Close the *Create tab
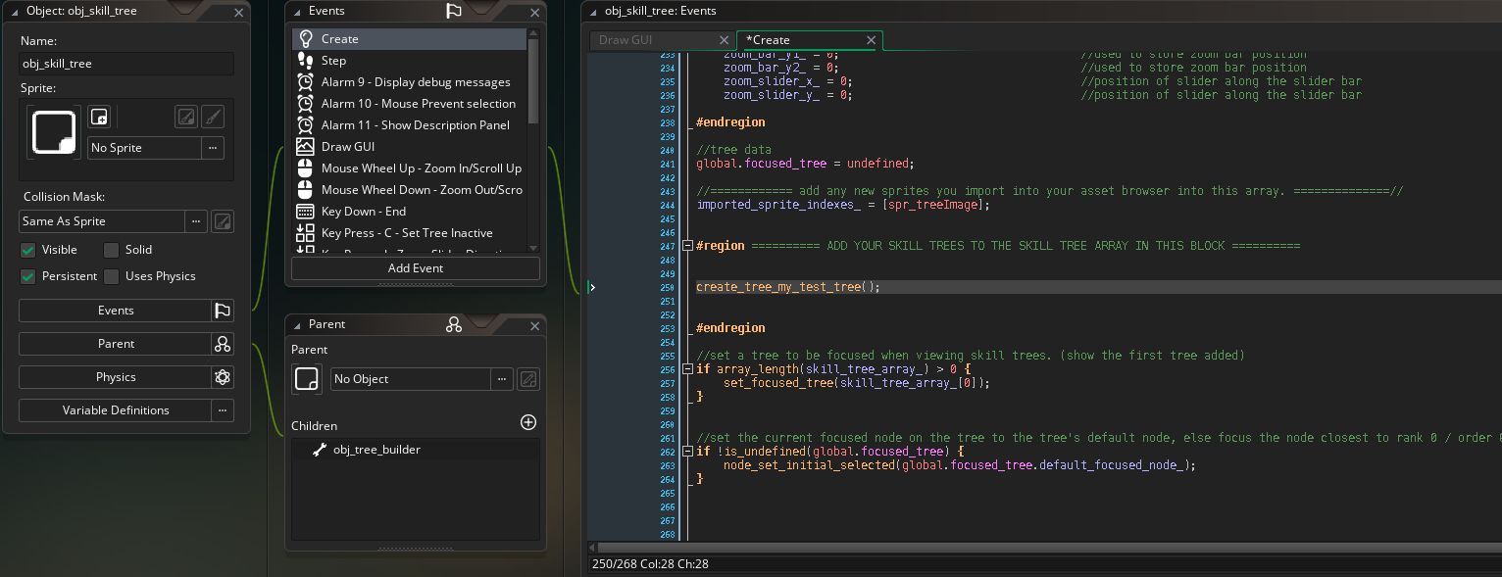This screenshot has height=577, width=1502. (x=871, y=40)
